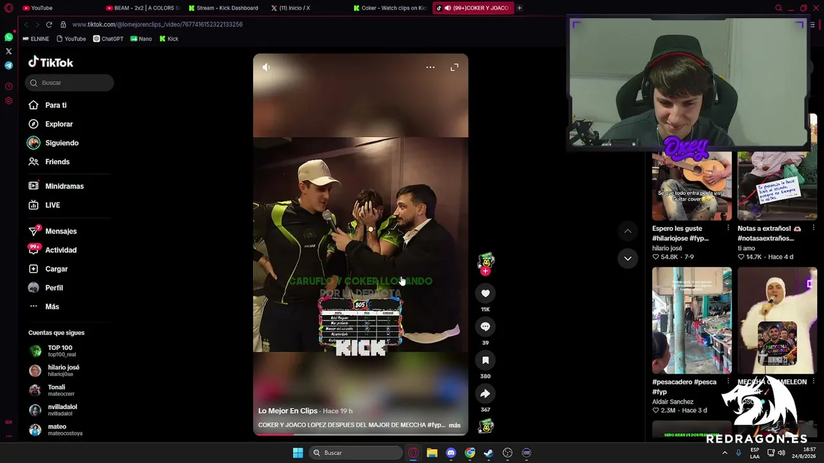The image size is (824, 463).
Task: Open the ELNINE bookmark
Action: coord(36,39)
